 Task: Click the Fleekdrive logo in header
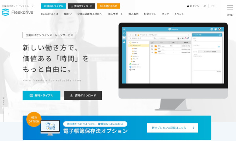coord(17,12)
